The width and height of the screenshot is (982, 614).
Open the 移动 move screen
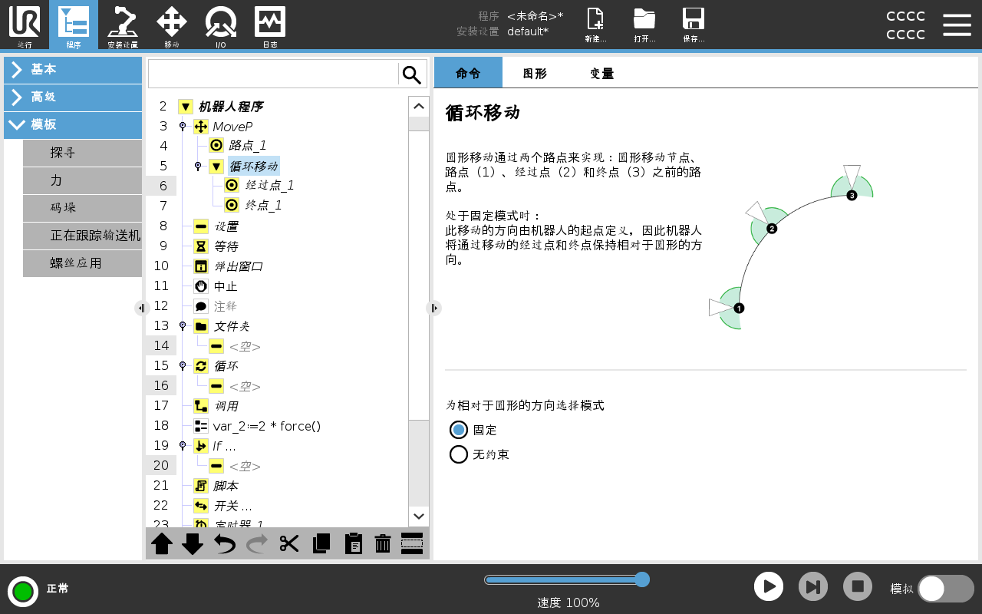point(172,25)
